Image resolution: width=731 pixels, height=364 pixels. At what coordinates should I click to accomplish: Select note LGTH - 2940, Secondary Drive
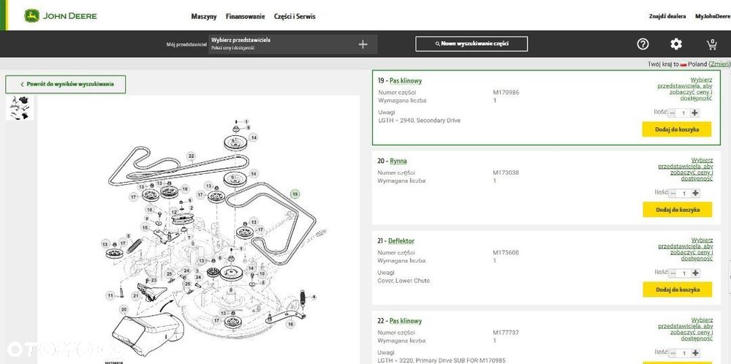[x=420, y=121]
